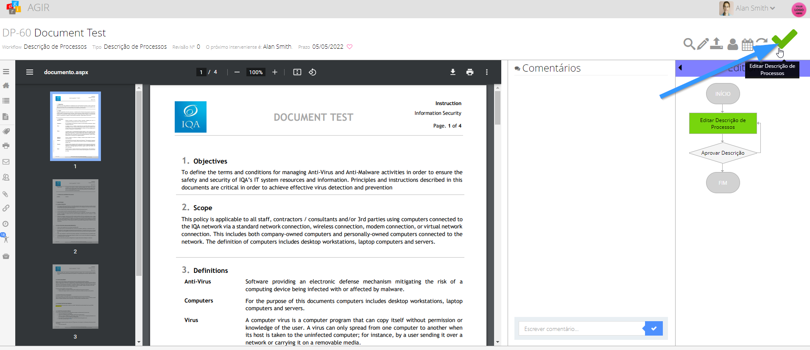This screenshot has height=350, width=810.
Task: Click the INÍCIO workflow node
Action: click(x=723, y=94)
